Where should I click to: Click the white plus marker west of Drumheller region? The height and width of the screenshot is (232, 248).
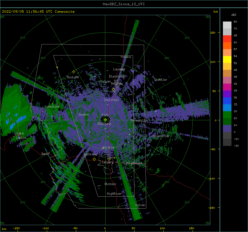coord(156,111)
